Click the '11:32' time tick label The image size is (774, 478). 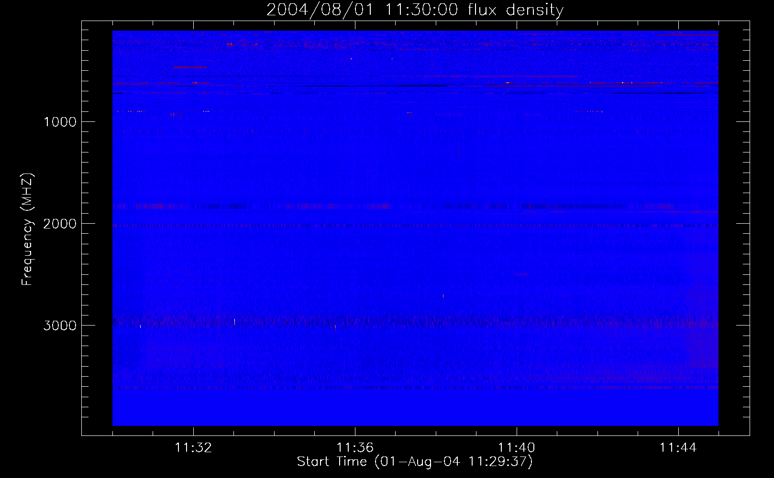point(193,448)
